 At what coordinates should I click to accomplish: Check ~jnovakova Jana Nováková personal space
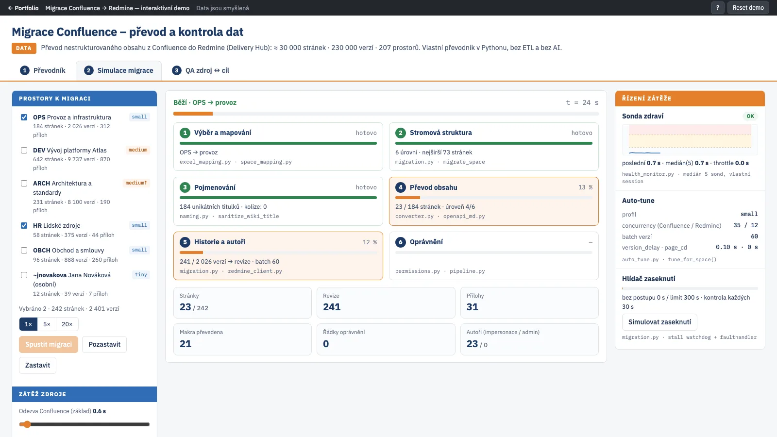(x=24, y=275)
